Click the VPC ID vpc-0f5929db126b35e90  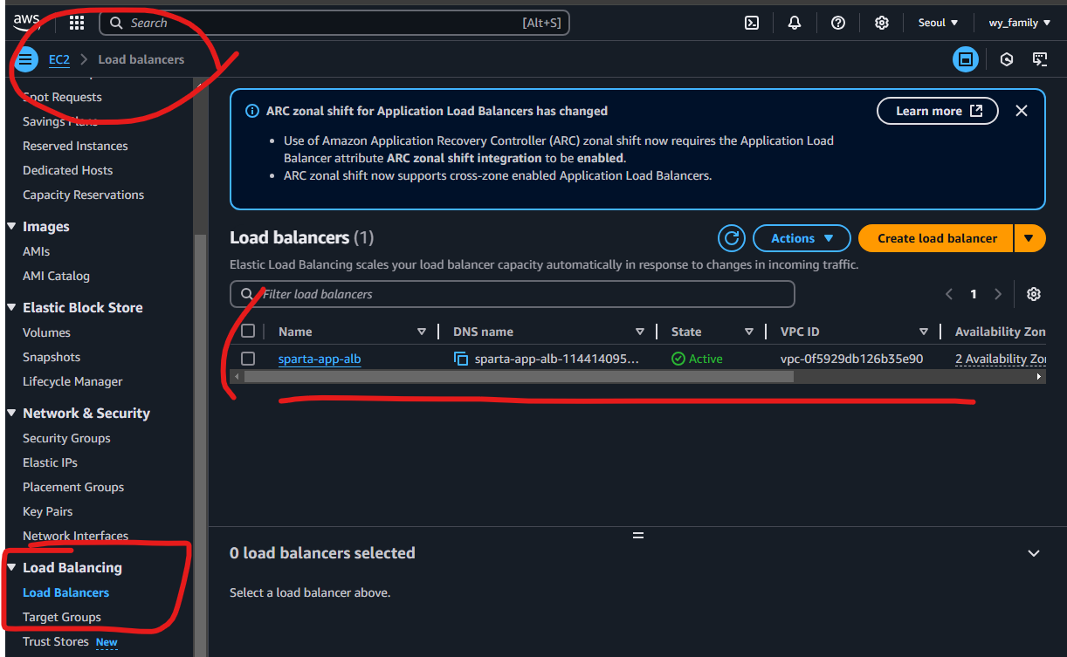point(851,359)
